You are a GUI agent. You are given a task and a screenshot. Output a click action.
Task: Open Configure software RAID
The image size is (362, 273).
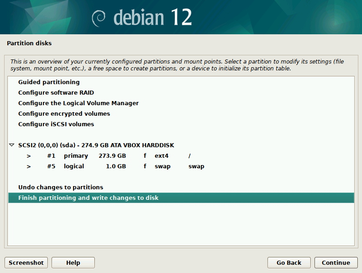181,92
